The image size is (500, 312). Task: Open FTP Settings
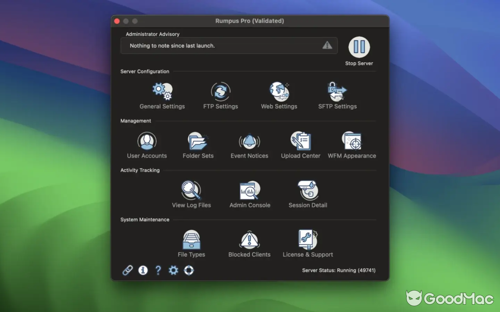tap(220, 94)
